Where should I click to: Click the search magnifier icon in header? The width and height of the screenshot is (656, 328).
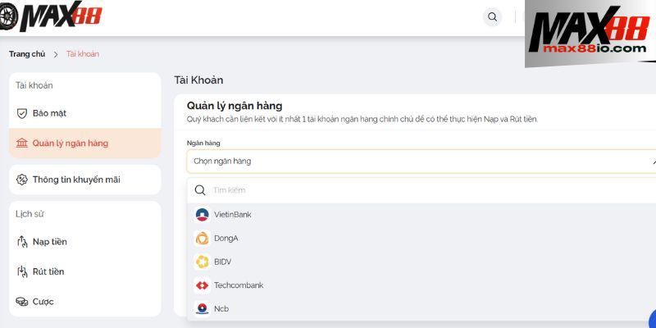(493, 17)
